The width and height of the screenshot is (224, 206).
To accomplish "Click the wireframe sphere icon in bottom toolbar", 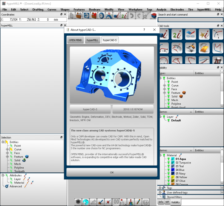I will tap(146, 202).
